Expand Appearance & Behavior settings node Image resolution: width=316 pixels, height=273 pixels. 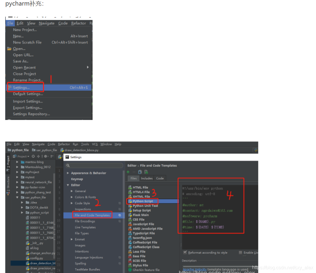tap(68, 173)
